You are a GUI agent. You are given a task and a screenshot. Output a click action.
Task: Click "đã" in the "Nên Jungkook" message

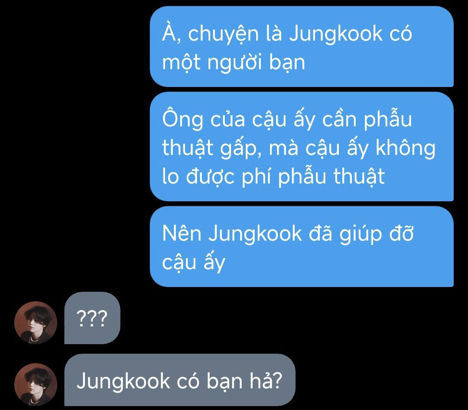(x=320, y=232)
